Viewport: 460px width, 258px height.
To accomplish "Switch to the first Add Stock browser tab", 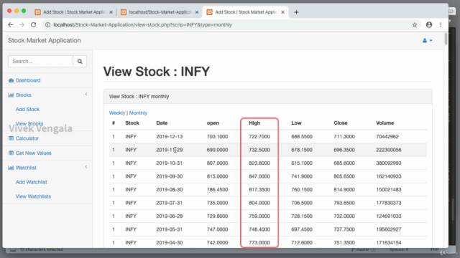I will click(73, 12).
